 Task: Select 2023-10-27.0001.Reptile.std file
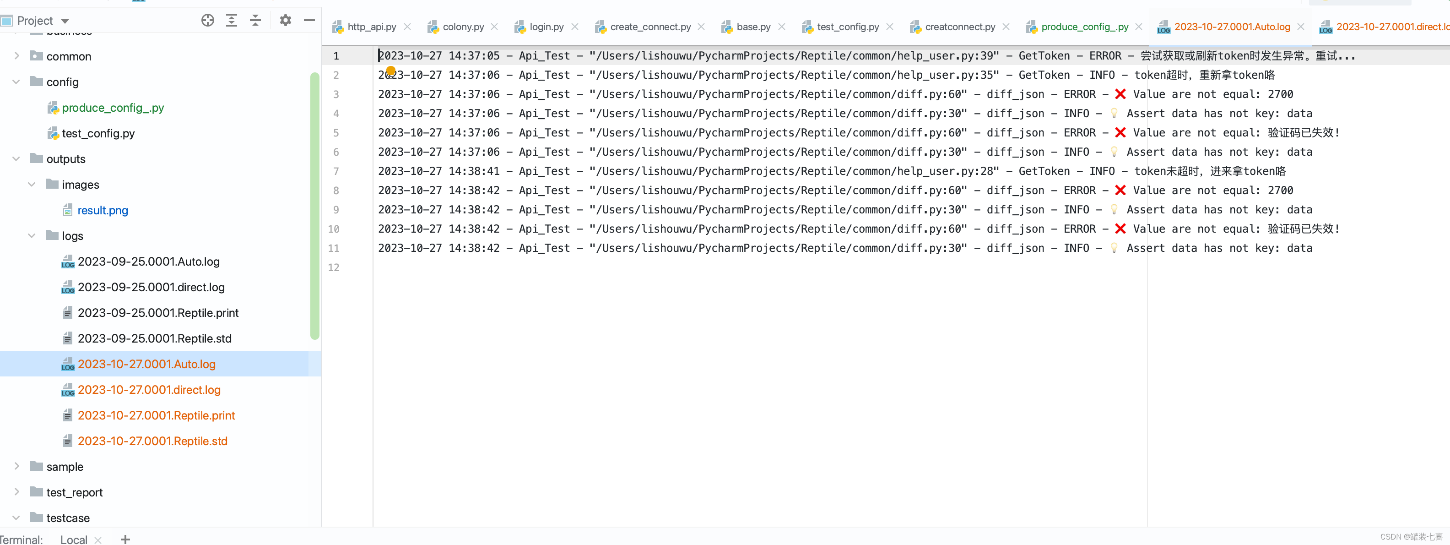[x=152, y=440]
